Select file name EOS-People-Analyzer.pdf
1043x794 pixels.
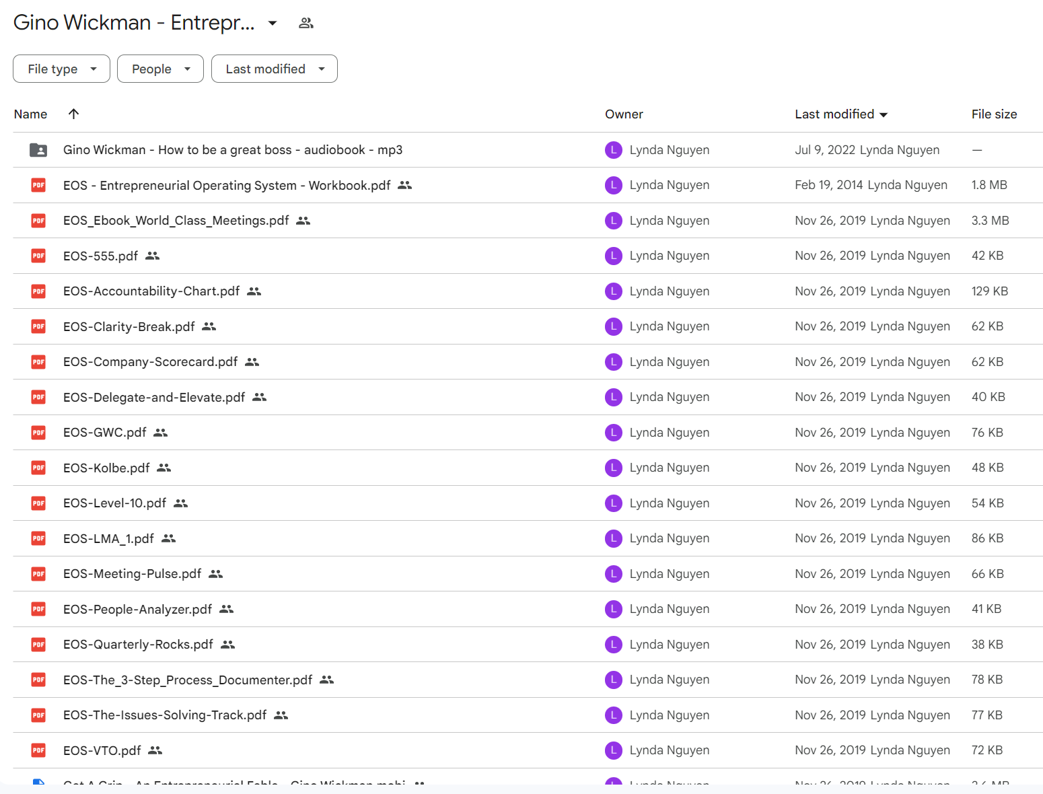tap(138, 609)
